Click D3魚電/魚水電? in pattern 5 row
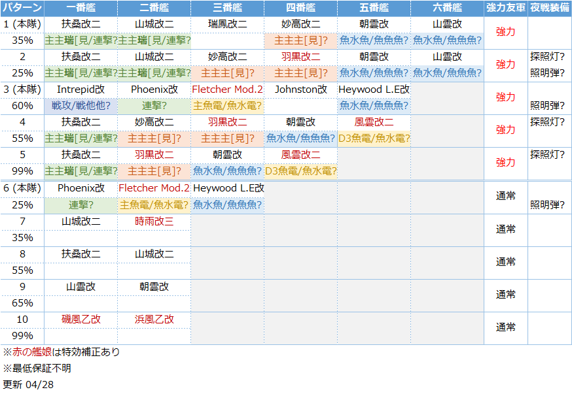 (301, 171)
